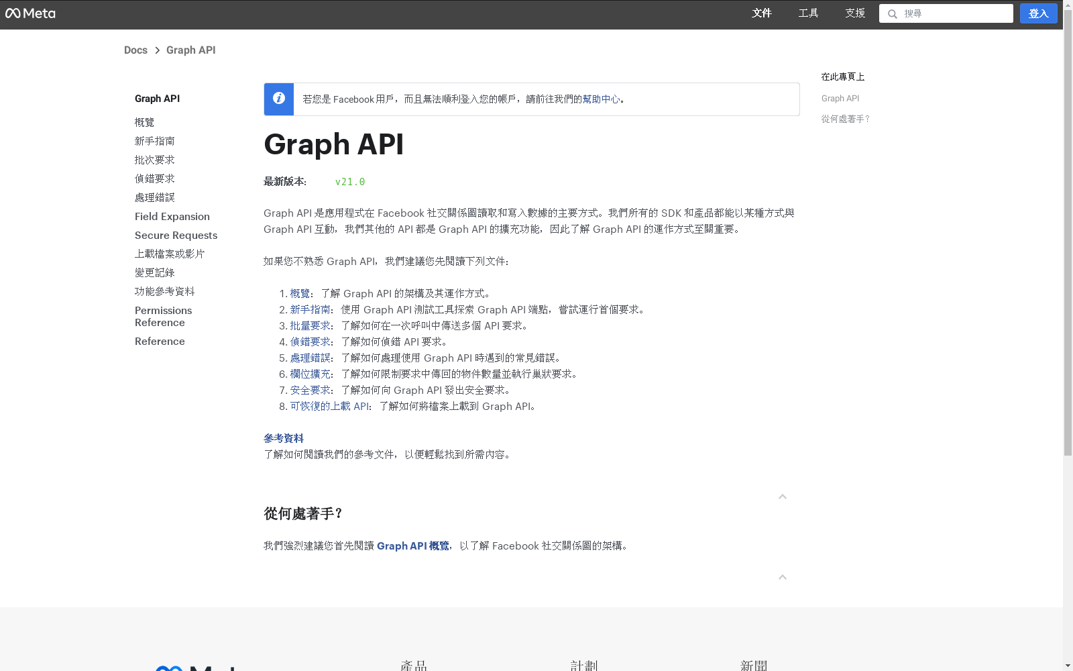Go to Graph API breadcrumb link
This screenshot has height=671, width=1073.
[x=191, y=50]
